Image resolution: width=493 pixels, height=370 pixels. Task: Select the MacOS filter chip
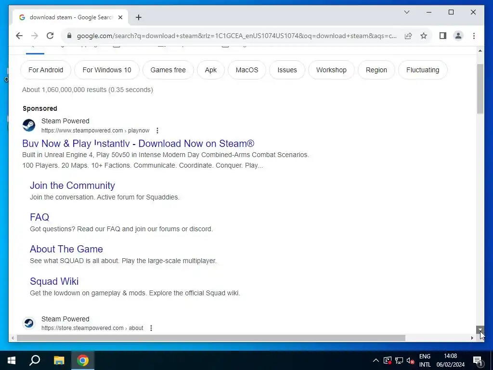pyautogui.click(x=247, y=70)
